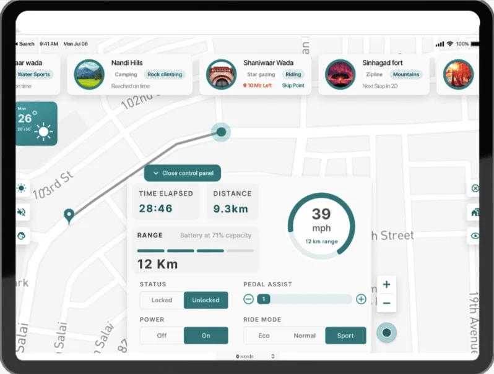The width and height of the screenshot is (494, 374).
Task: Select Eco ride mode
Action: (x=264, y=336)
